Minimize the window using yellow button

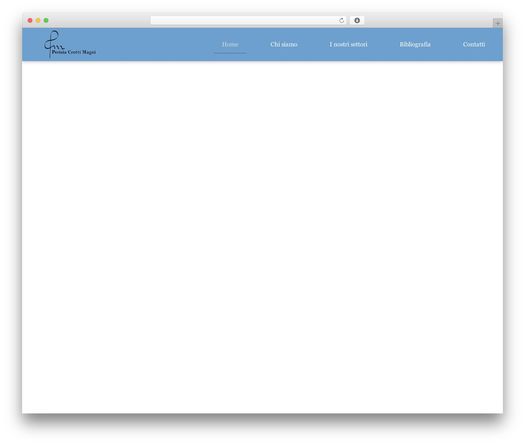pyautogui.click(x=38, y=21)
